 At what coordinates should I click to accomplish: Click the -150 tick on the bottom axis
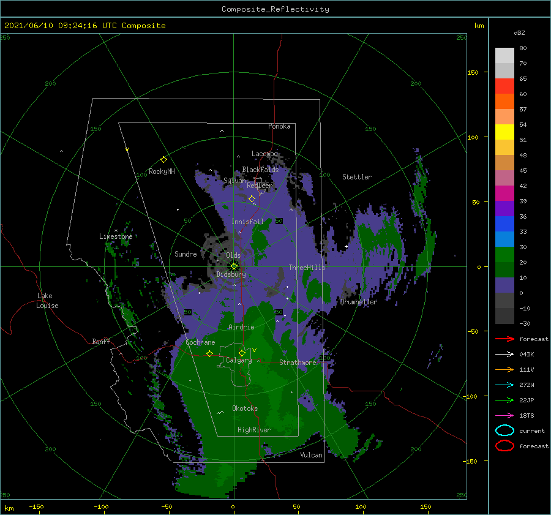36,506
